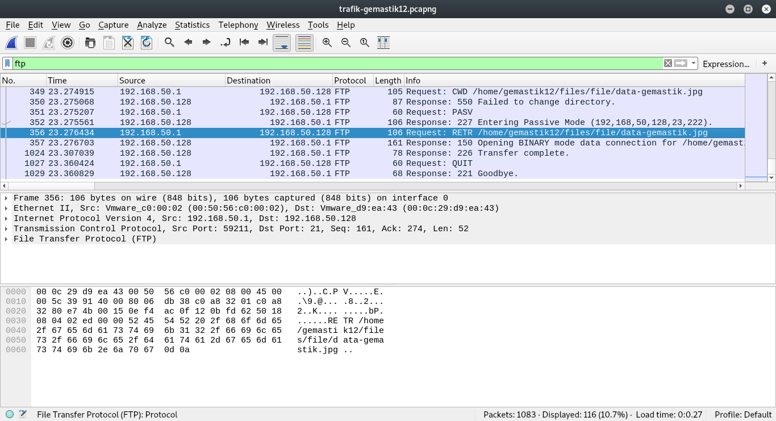Image resolution: width=776 pixels, height=421 pixels.
Task: Open the Telephony menu
Action: tap(238, 25)
